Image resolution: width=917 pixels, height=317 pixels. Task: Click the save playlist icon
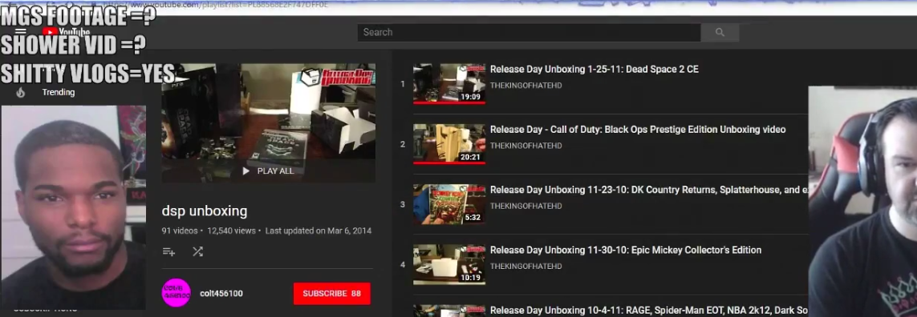pyautogui.click(x=168, y=251)
